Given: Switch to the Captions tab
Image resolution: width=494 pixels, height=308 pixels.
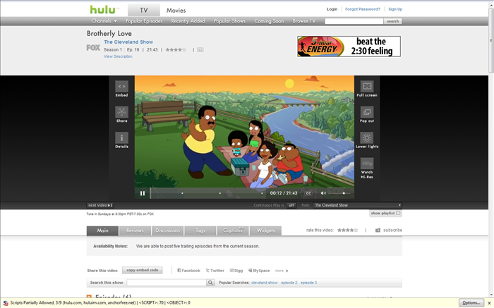Looking at the screenshot, I should click(233, 230).
